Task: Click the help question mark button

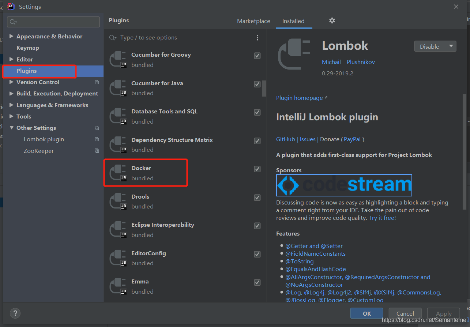Action: point(15,313)
